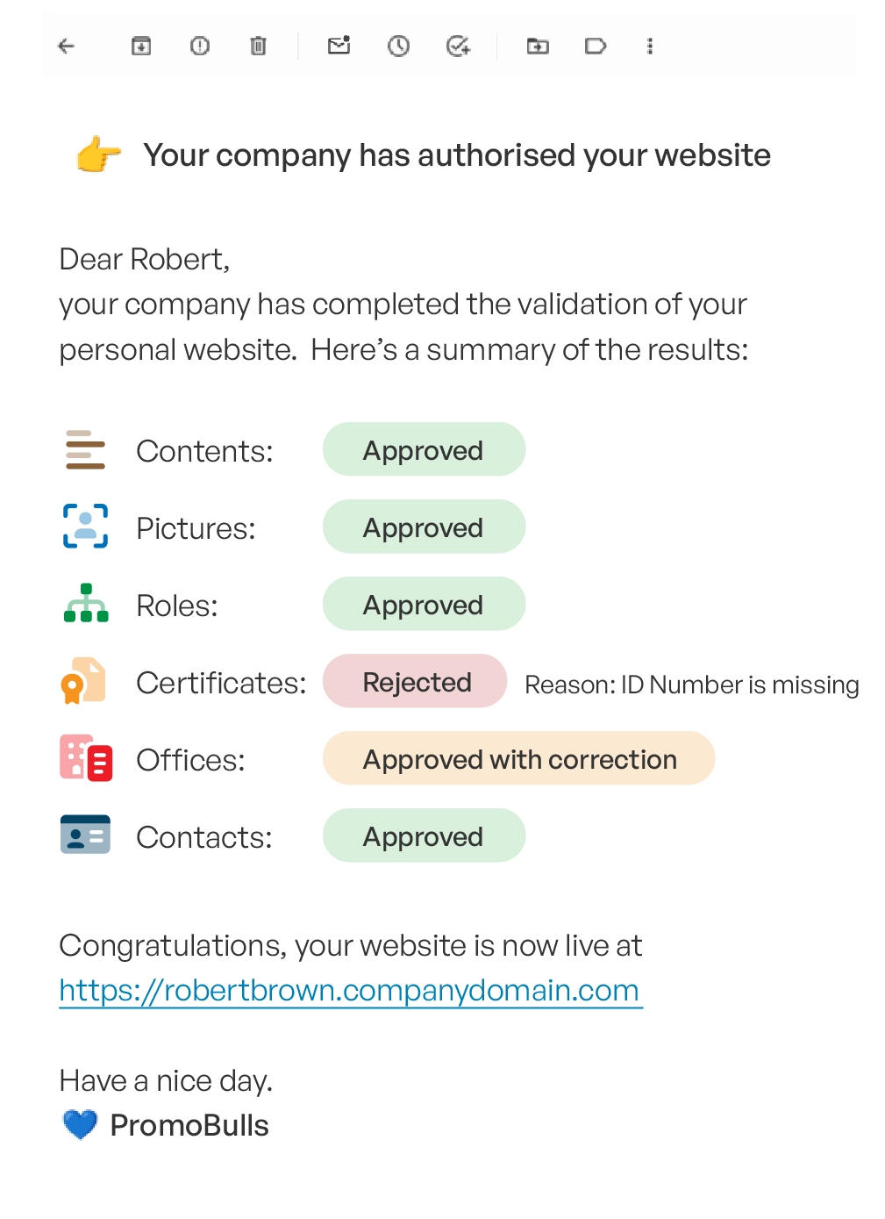Click the Roles hierarchy icon
The width and height of the screenshot is (885, 1219).
tap(85, 604)
